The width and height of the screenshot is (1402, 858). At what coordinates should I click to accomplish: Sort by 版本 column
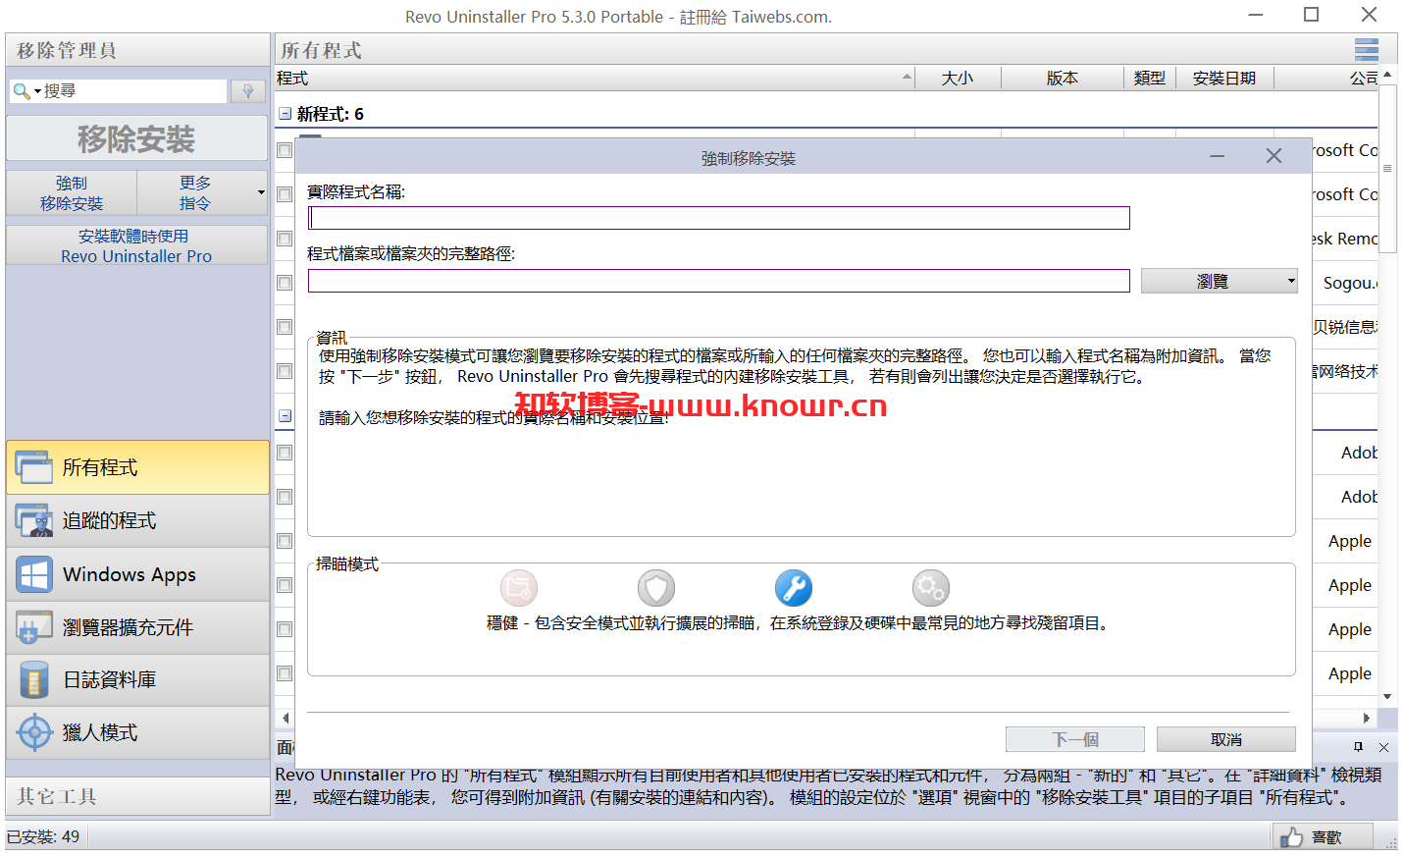(x=1063, y=78)
